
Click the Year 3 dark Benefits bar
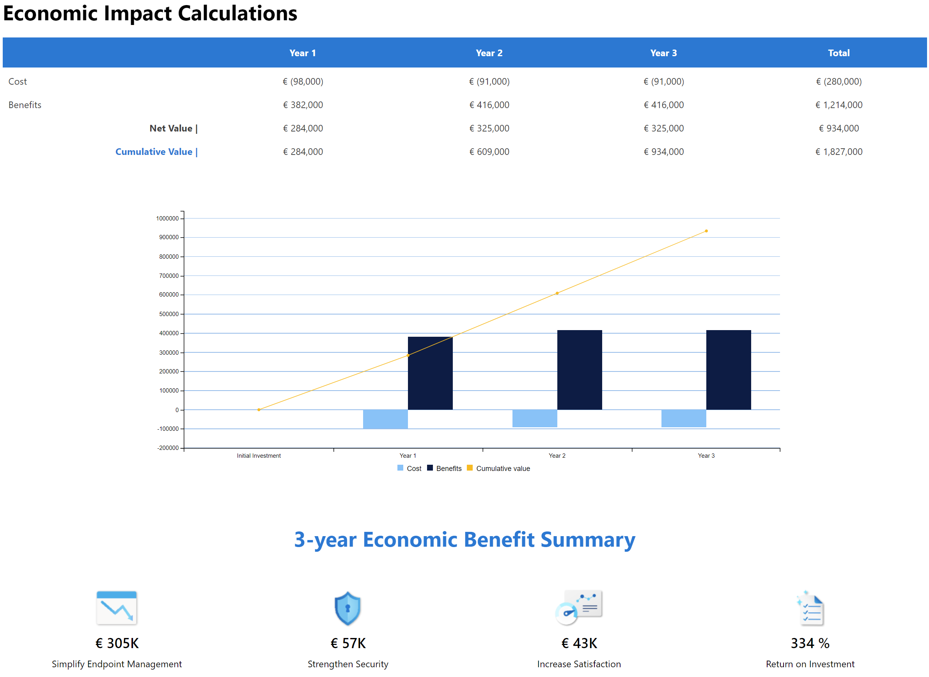tap(729, 370)
